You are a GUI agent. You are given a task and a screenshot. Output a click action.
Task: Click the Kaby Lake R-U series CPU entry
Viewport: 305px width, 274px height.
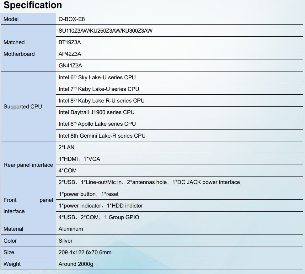pyautogui.click(x=101, y=101)
